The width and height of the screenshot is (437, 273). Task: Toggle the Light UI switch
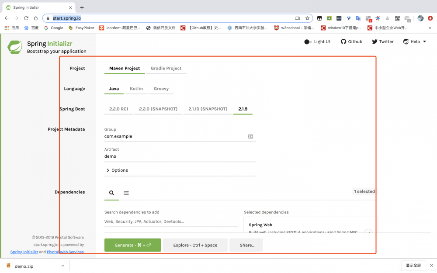[x=308, y=42]
